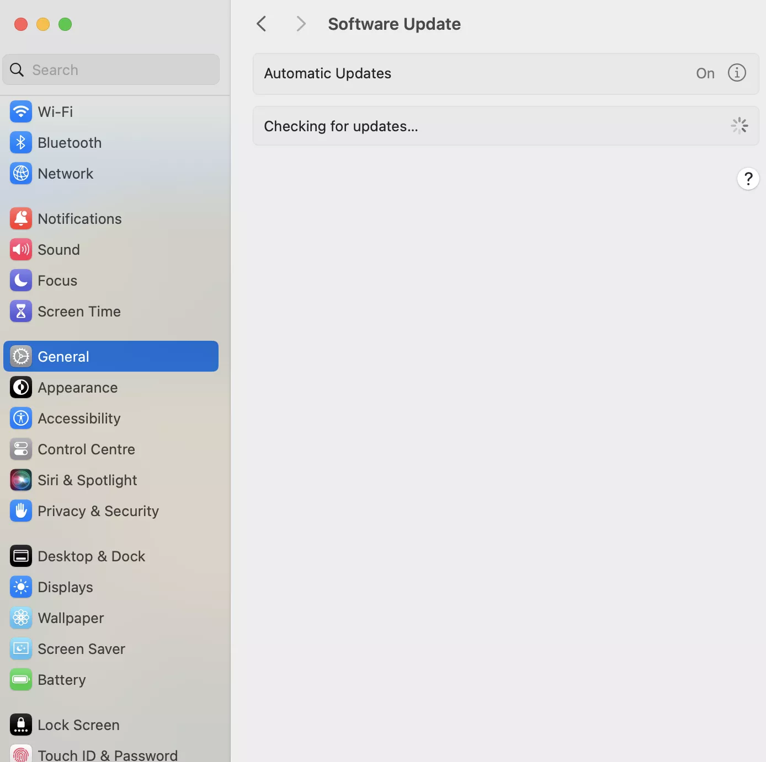The width and height of the screenshot is (766, 762).
Task: Open the Desktop & Dock pane
Action: [x=91, y=556]
